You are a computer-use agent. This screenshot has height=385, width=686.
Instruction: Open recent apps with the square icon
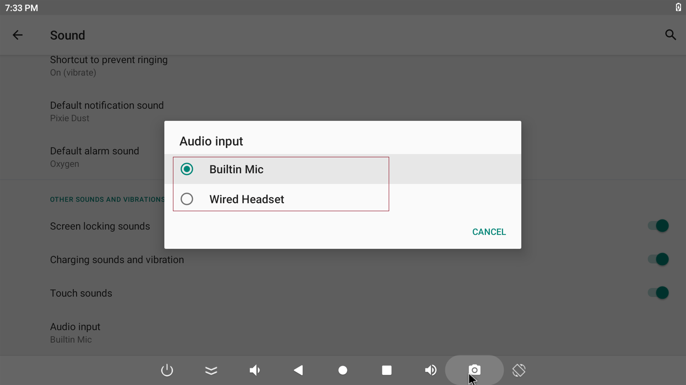pyautogui.click(x=387, y=370)
